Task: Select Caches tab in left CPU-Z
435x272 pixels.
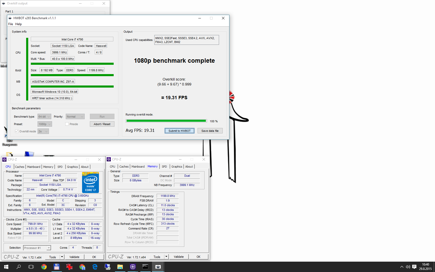Action: pyautogui.click(x=20, y=167)
